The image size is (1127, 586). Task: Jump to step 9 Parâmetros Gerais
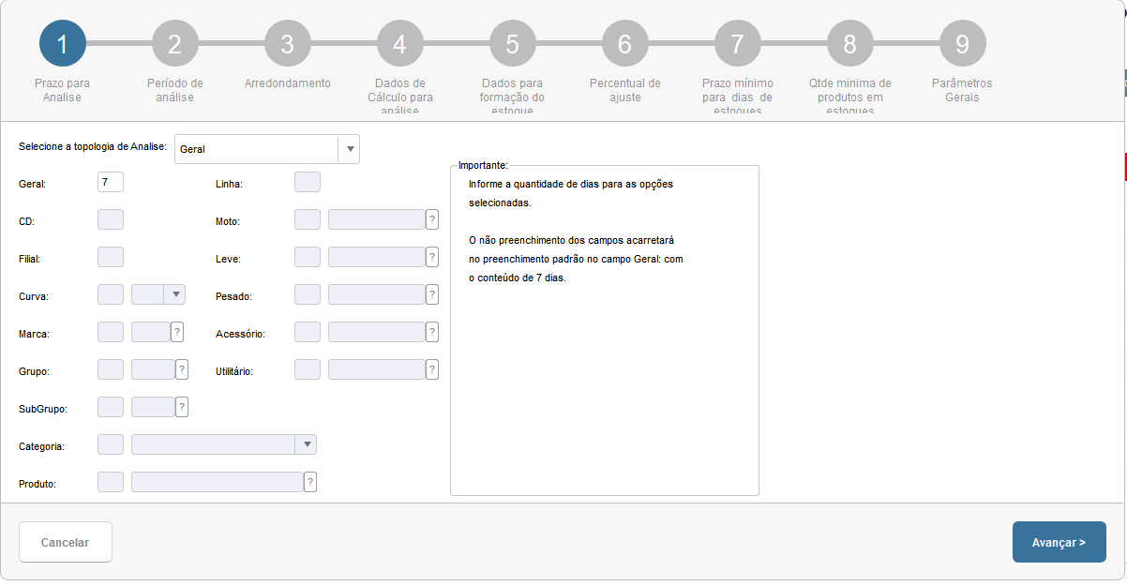[963, 43]
